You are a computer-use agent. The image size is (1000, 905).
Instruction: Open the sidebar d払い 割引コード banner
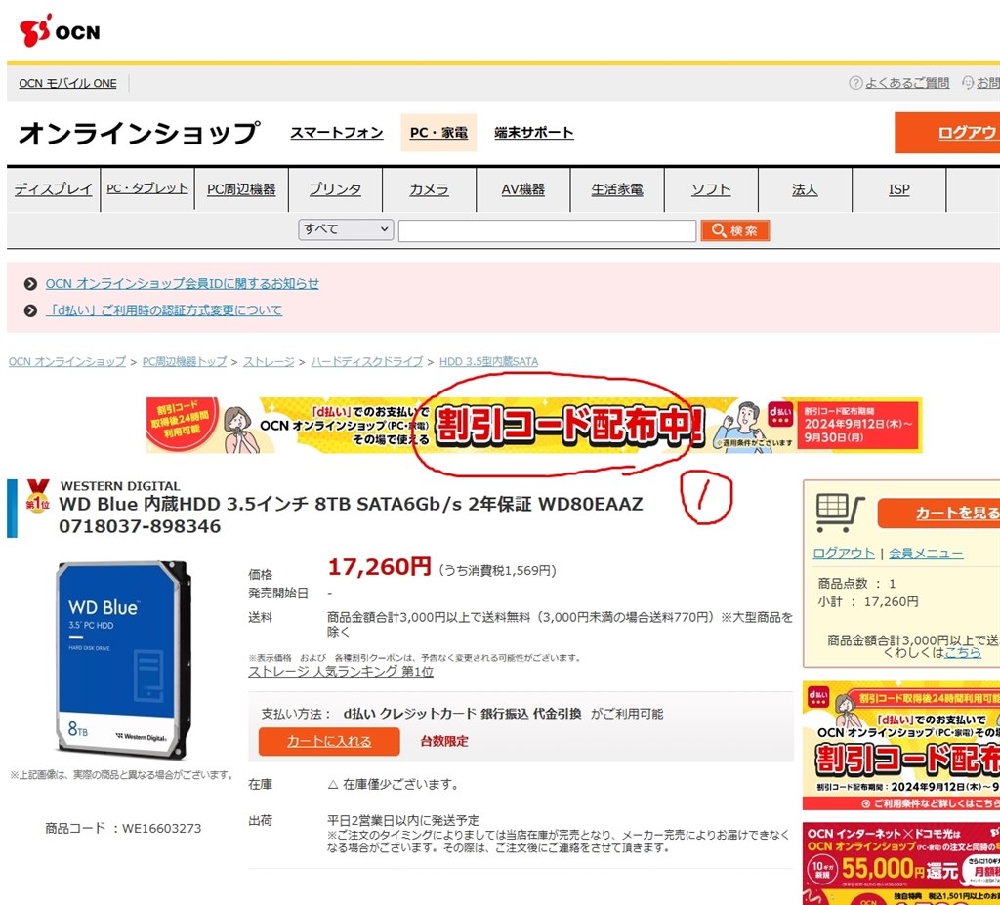(x=901, y=746)
